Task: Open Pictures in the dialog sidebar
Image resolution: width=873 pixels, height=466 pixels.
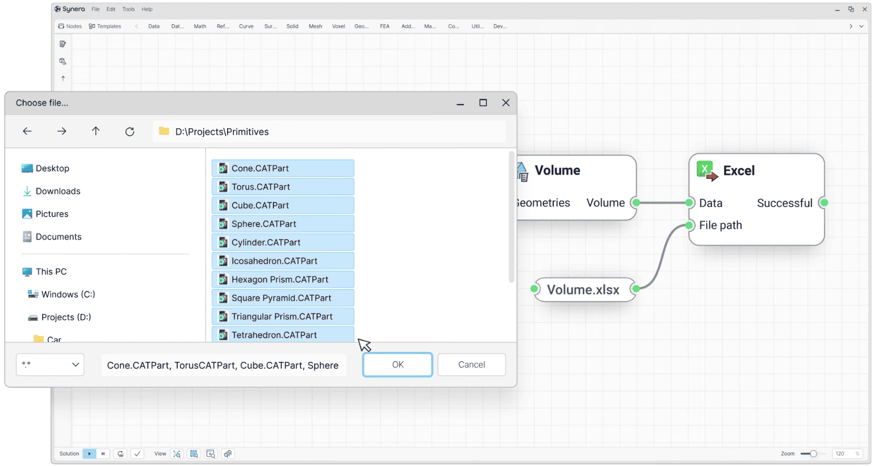Action: 45,214
